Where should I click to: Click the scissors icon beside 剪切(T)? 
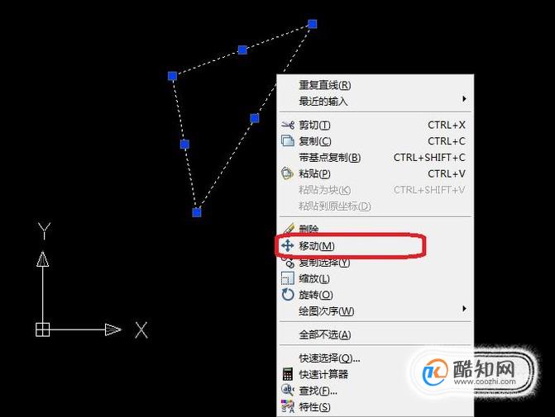click(x=287, y=126)
